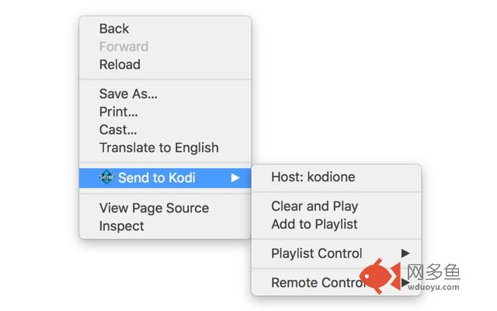The width and height of the screenshot is (497, 311).
Task: Click Translate to English
Action: (158, 148)
